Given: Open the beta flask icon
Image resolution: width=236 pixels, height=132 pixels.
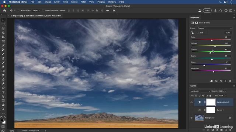Looking at the screenshot, I should [199, 11].
